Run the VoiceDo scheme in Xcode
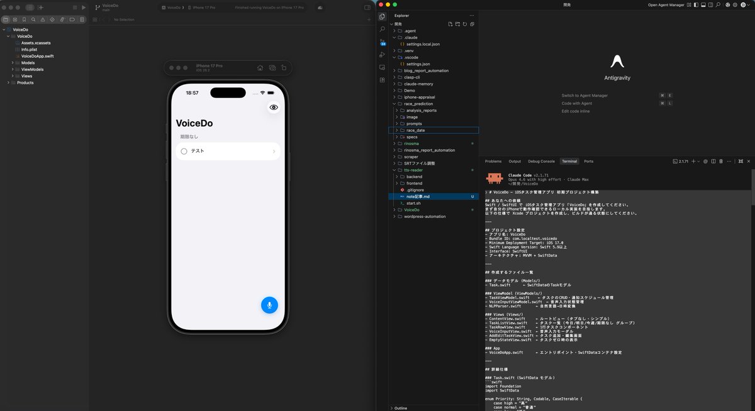 (x=84, y=8)
